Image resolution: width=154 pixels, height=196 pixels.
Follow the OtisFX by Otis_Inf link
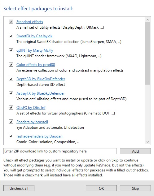click(x=31, y=108)
